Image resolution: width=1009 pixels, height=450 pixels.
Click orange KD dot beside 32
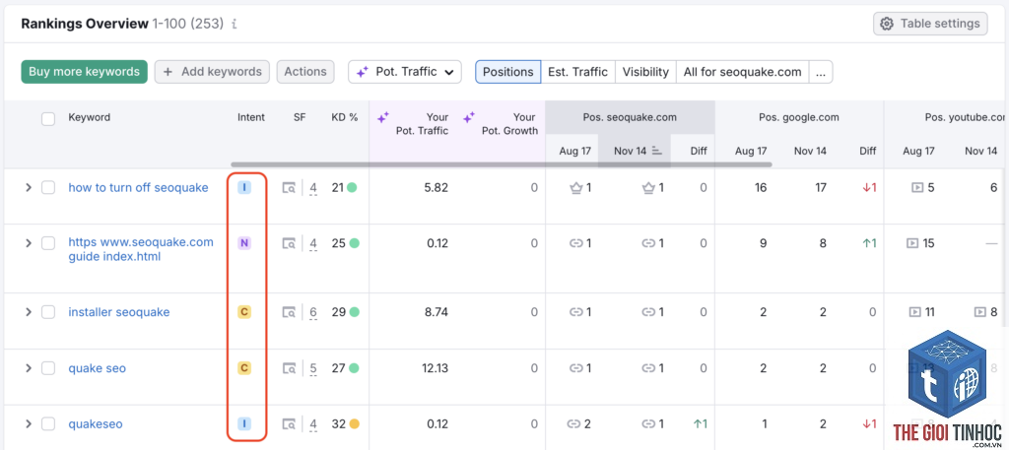(x=354, y=424)
